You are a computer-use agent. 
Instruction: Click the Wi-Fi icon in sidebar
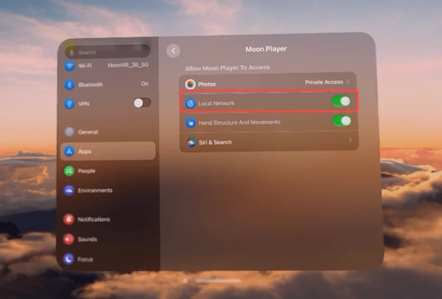(x=70, y=65)
